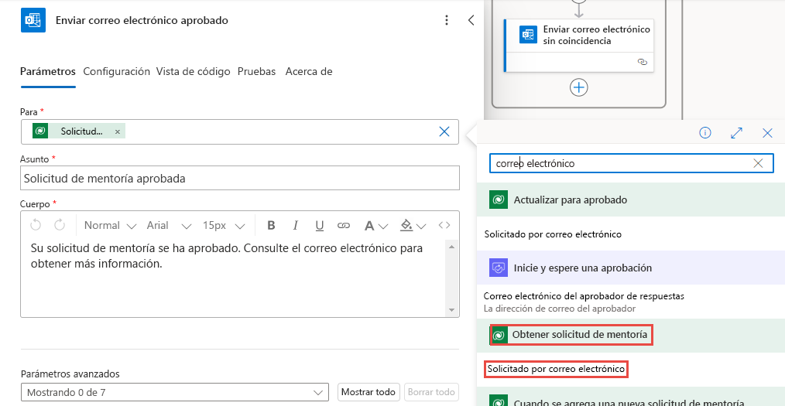
Task: Click the Borrar todo button
Action: coord(431,393)
